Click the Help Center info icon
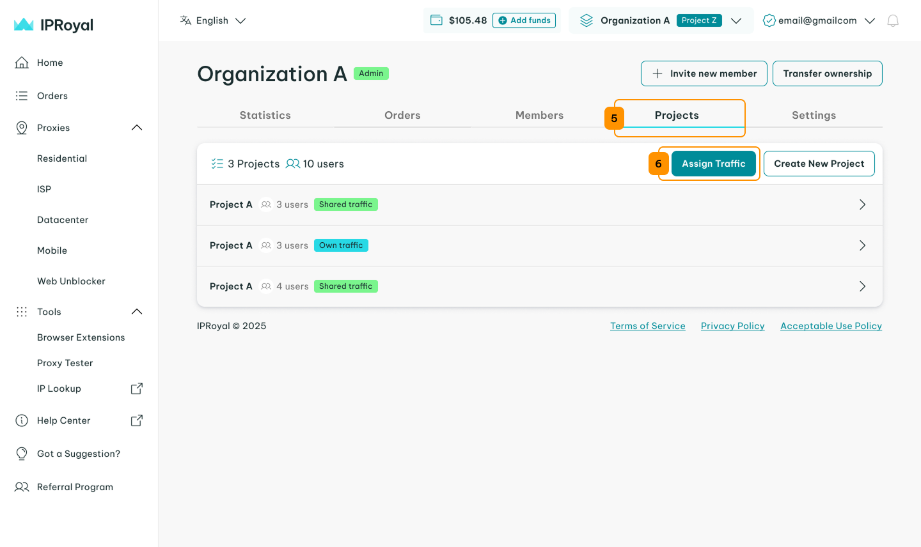The height and width of the screenshot is (547, 921). click(x=22, y=420)
